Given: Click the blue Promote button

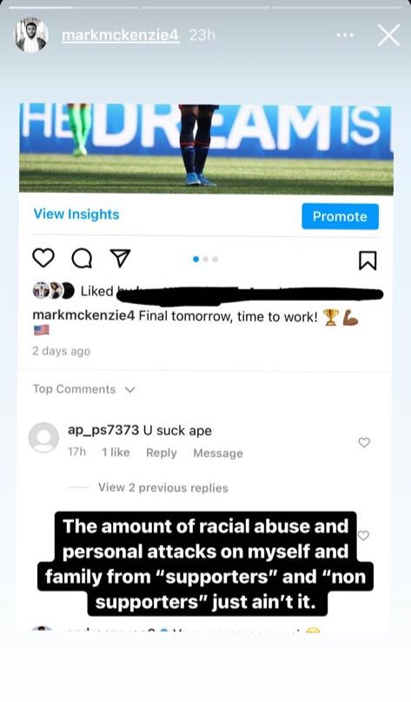Looking at the screenshot, I should point(340,216).
